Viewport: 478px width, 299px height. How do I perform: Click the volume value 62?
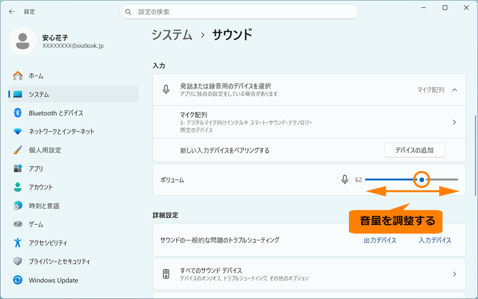[x=358, y=180]
